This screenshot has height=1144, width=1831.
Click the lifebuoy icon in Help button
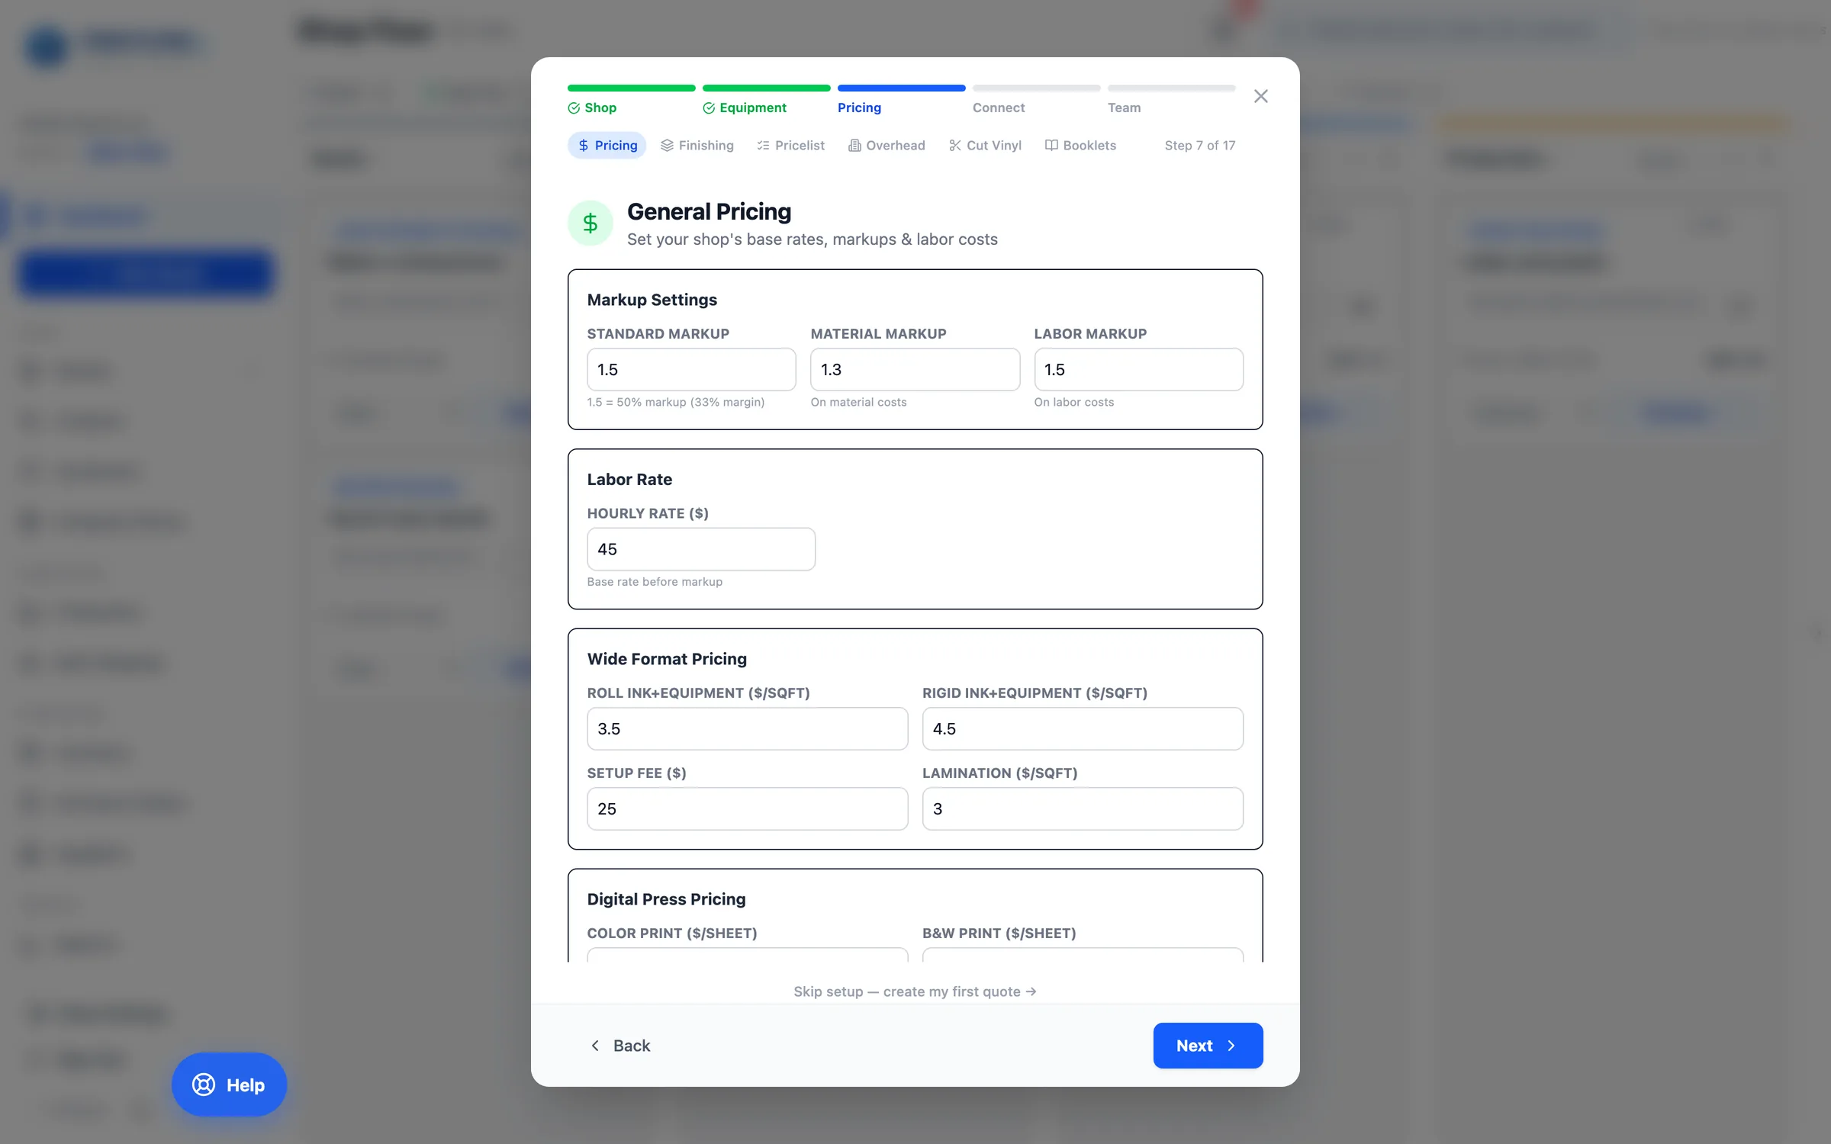[204, 1085]
